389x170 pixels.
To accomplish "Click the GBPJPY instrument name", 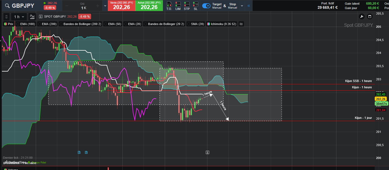I will tap(23, 6).
